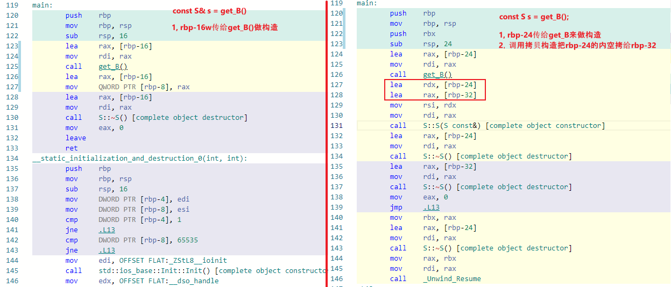
Task: Click the red-boxed 'lea rax, [rbp-32]' instruction
Action: [433, 95]
